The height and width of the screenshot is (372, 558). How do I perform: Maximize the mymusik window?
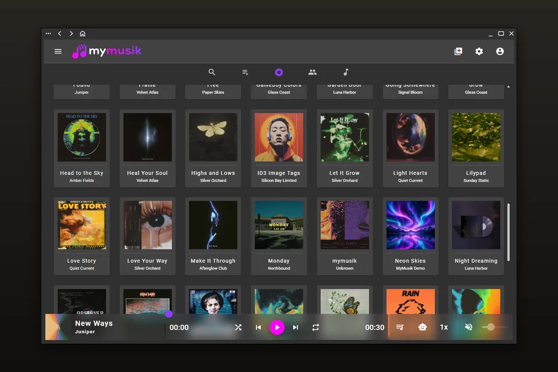(x=500, y=34)
